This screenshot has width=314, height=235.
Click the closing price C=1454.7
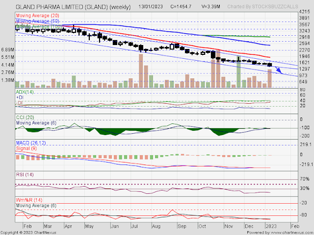tap(181, 6)
